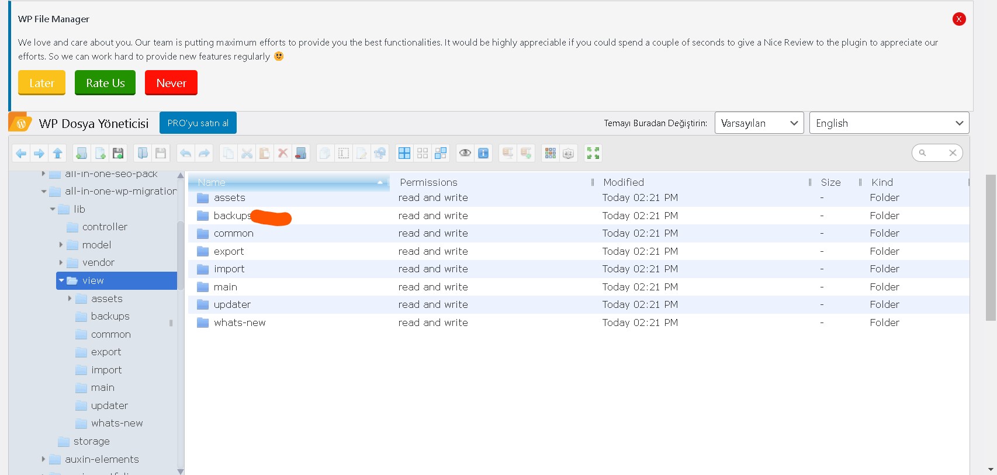Click the Sort toolbar icon
The image size is (997, 475).
click(569, 154)
